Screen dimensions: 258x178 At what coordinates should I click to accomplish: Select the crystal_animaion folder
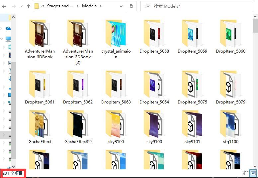116,39
